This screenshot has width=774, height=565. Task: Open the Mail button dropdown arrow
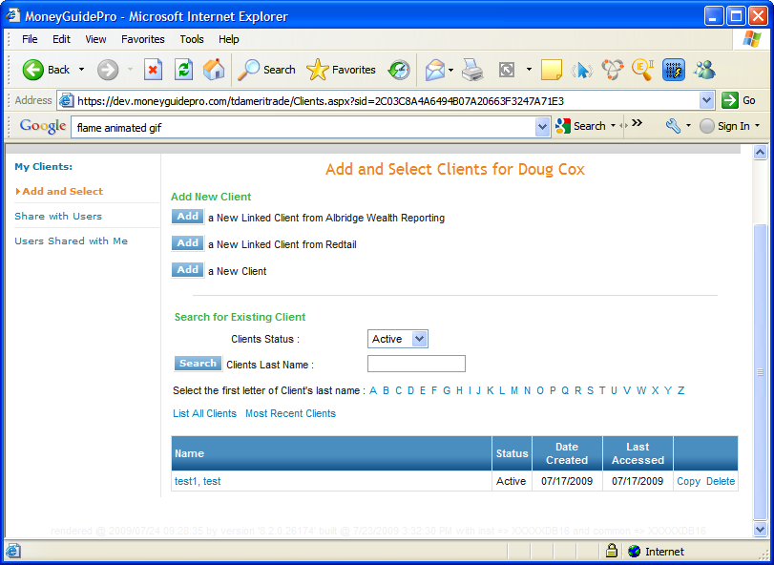[x=451, y=70]
